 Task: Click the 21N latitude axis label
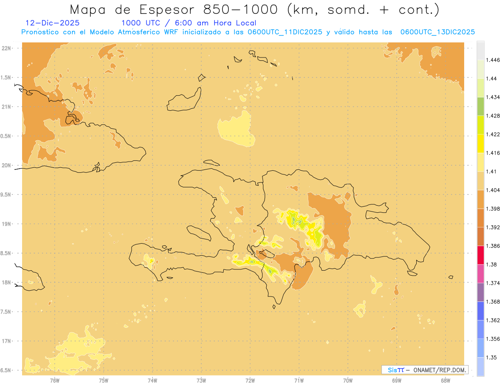[x=6, y=107]
